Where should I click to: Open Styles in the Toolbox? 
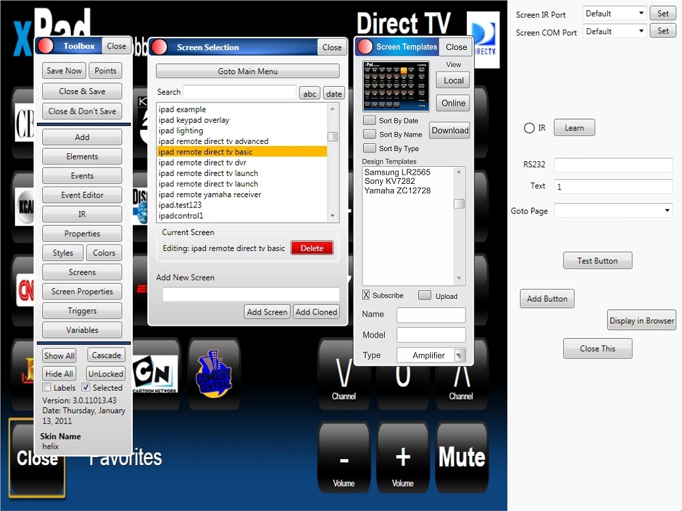point(62,253)
